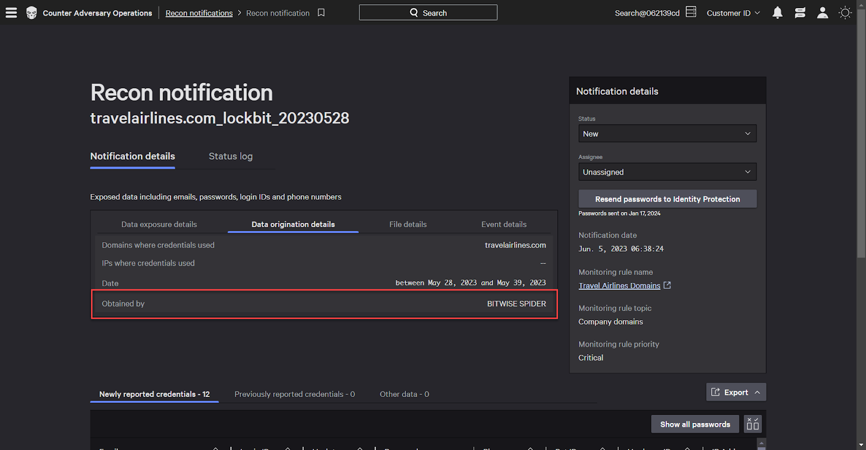Open the column selection toggle icon
Image resolution: width=866 pixels, height=450 pixels.
(752, 424)
